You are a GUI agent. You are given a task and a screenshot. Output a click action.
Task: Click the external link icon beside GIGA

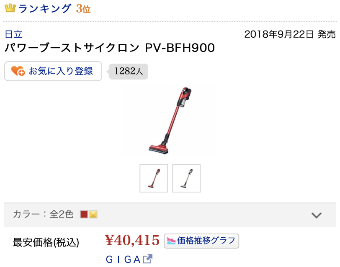[x=148, y=259]
